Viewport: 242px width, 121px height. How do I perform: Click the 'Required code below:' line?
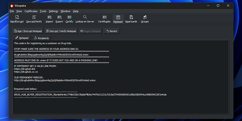pos(25,89)
